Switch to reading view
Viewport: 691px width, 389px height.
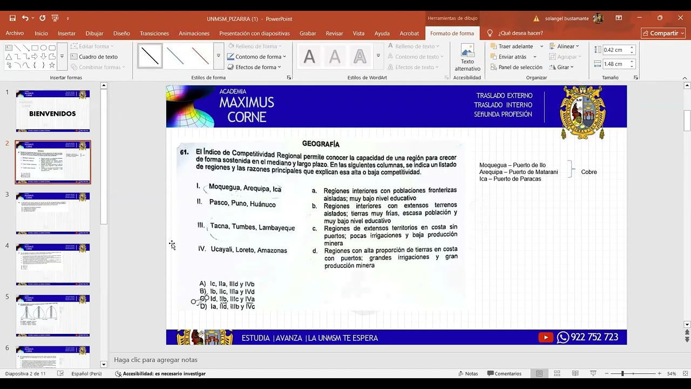pos(575,374)
